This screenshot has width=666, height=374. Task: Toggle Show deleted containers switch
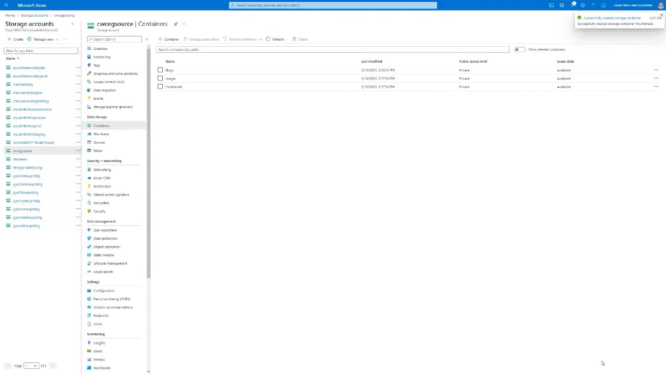click(520, 49)
